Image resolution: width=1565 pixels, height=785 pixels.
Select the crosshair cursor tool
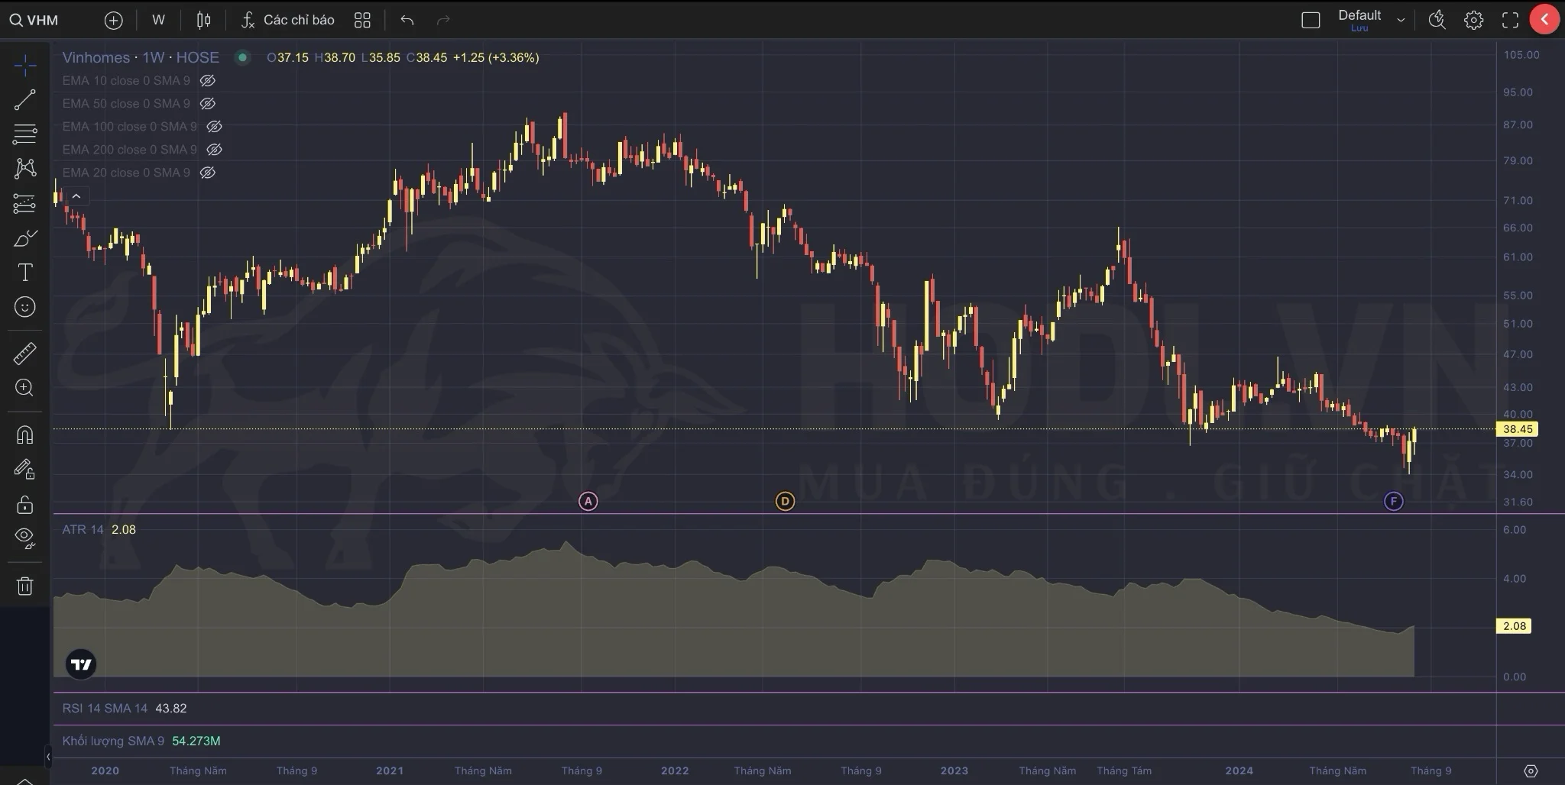coord(24,66)
